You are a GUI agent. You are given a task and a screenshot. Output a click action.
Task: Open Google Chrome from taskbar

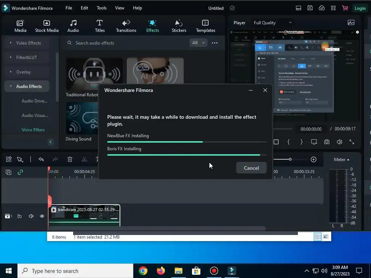pyautogui.click(x=143, y=271)
